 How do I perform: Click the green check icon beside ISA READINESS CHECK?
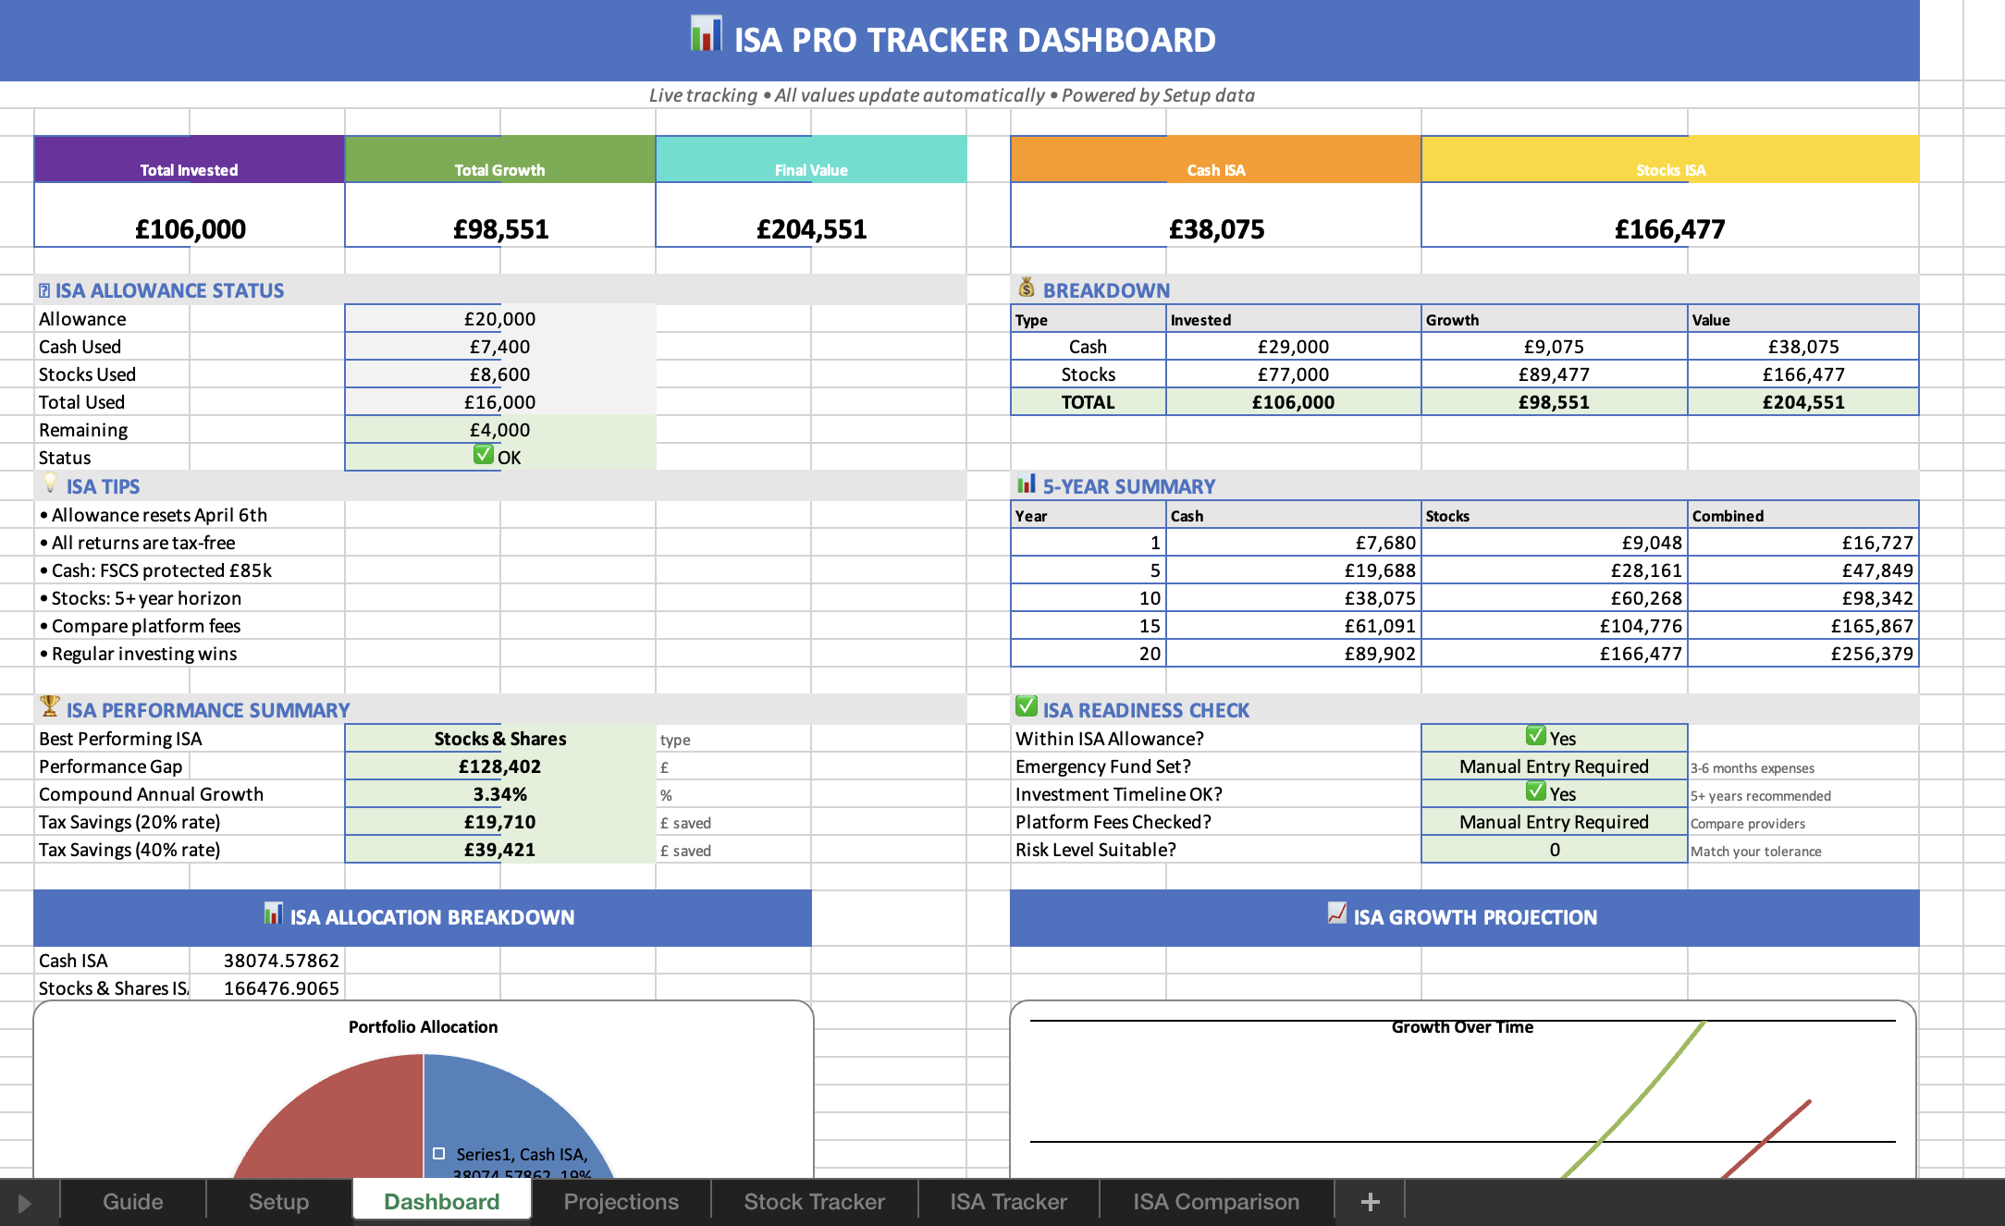[x=1026, y=708]
